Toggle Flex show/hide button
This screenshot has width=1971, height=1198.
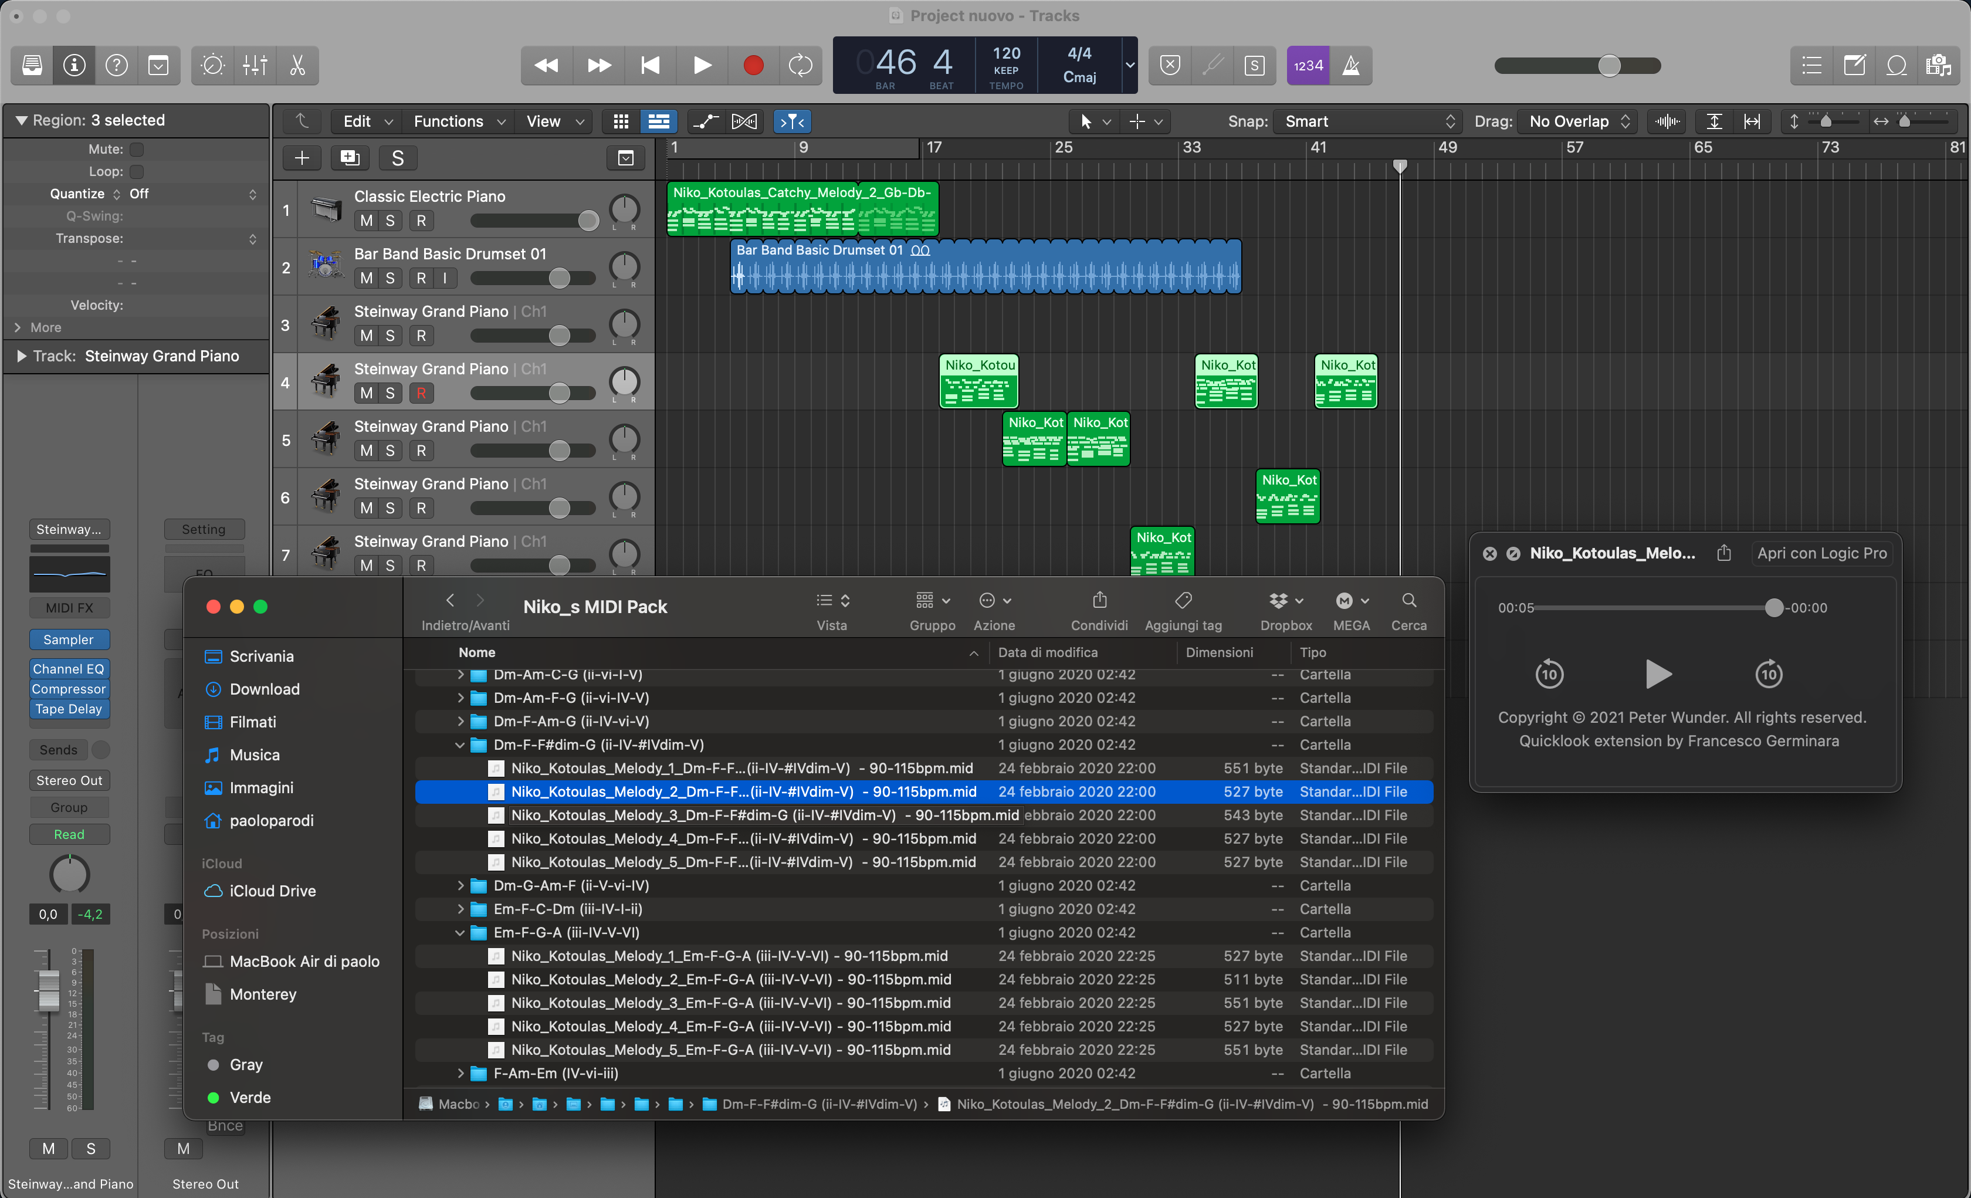tap(744, 121)
